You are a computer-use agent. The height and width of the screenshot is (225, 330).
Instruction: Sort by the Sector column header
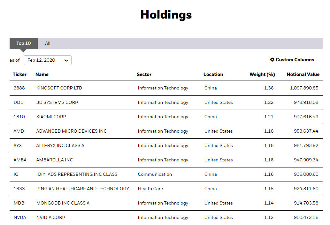144,74
